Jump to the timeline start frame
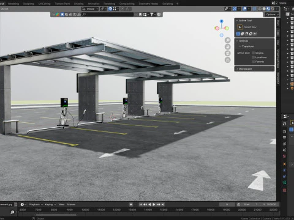 click(141, 204)
